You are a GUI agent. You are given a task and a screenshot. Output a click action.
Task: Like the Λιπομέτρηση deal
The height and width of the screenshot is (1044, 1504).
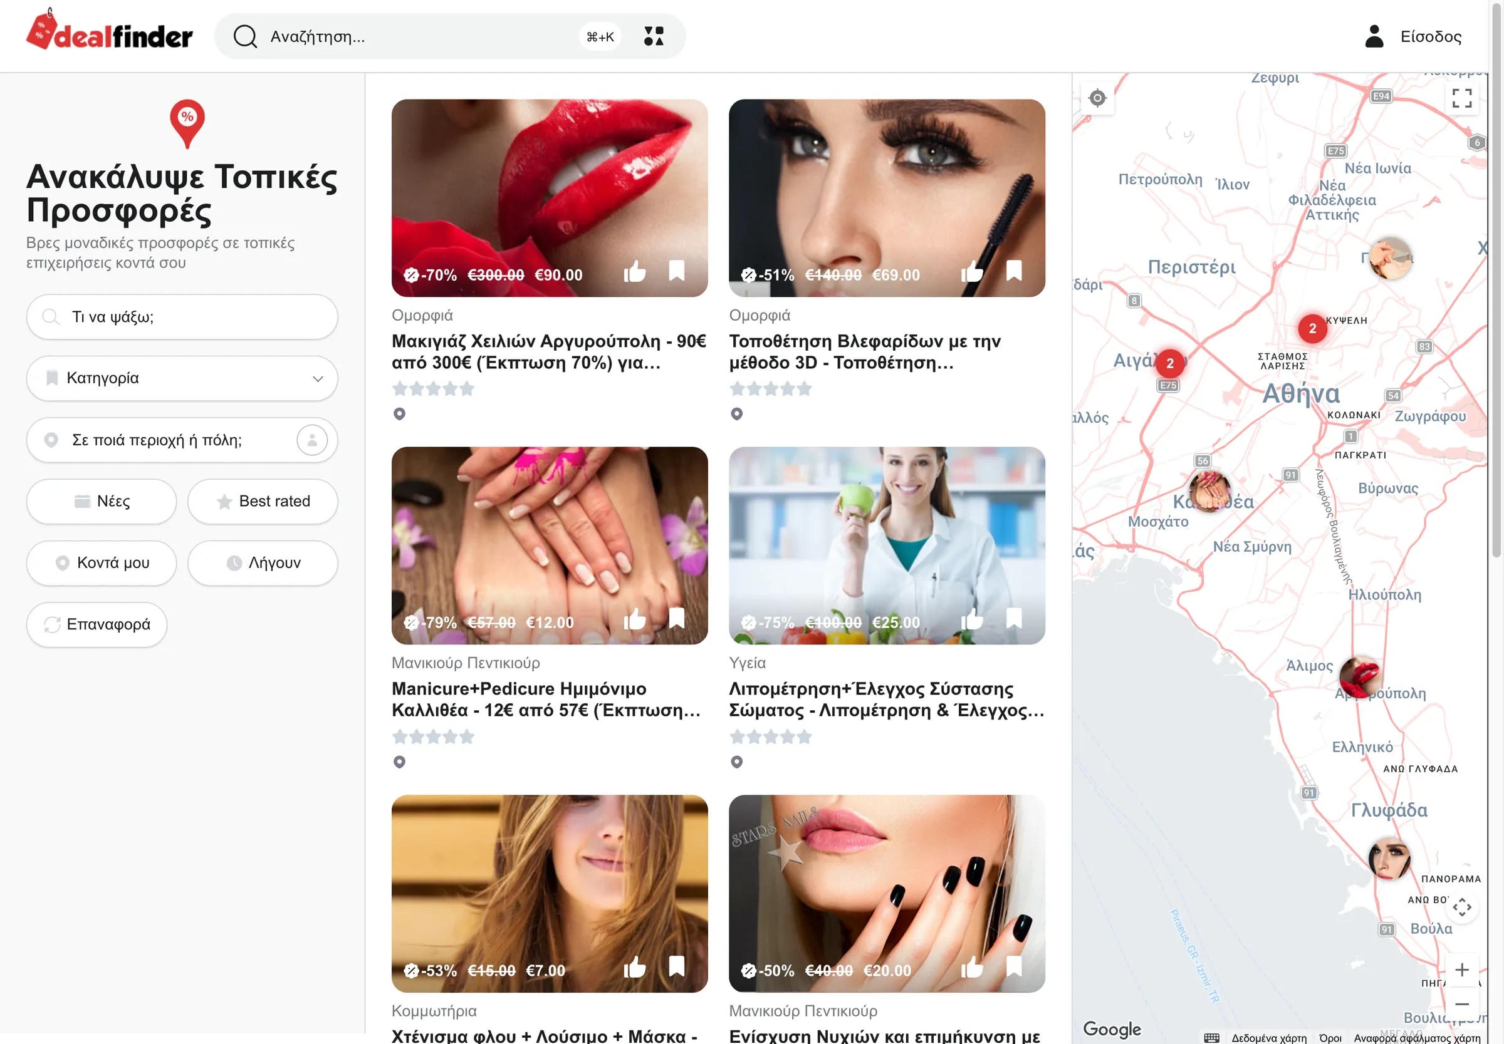[x=972, y=618]
